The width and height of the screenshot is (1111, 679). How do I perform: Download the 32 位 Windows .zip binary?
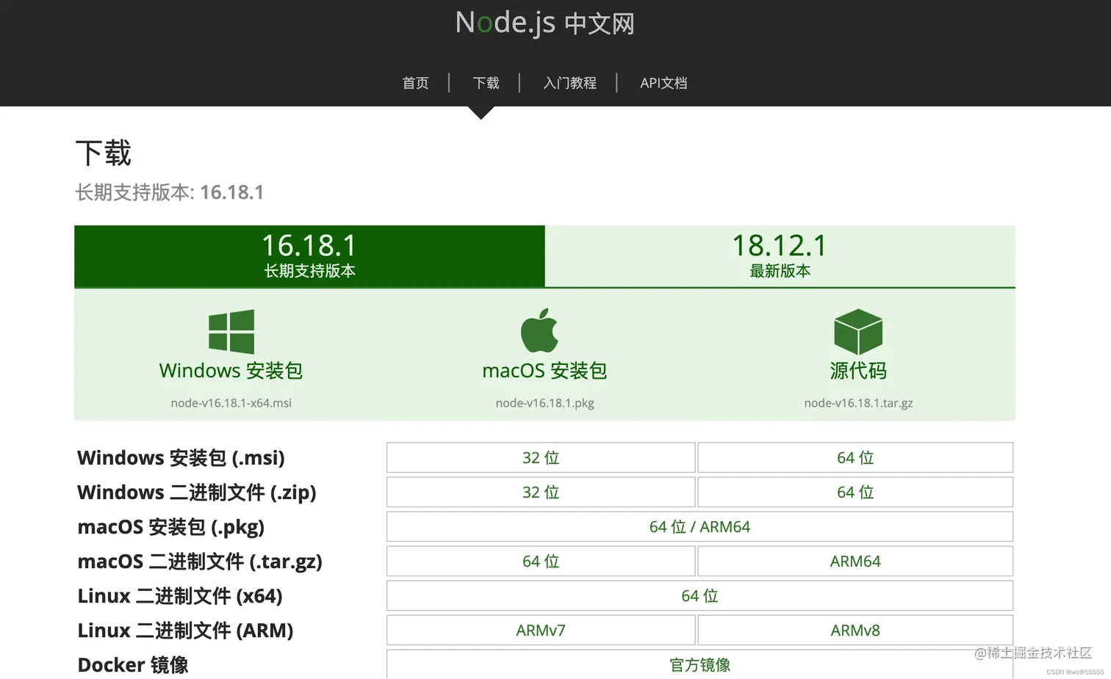541,492
